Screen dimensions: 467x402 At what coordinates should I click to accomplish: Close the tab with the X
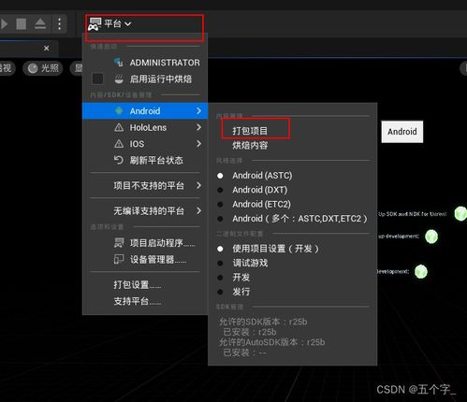point(47,49)
